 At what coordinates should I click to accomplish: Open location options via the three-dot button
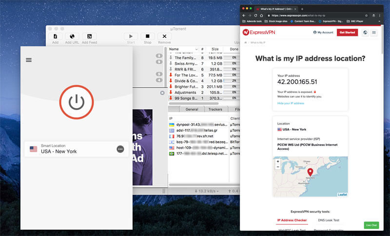tap(120, 149)
